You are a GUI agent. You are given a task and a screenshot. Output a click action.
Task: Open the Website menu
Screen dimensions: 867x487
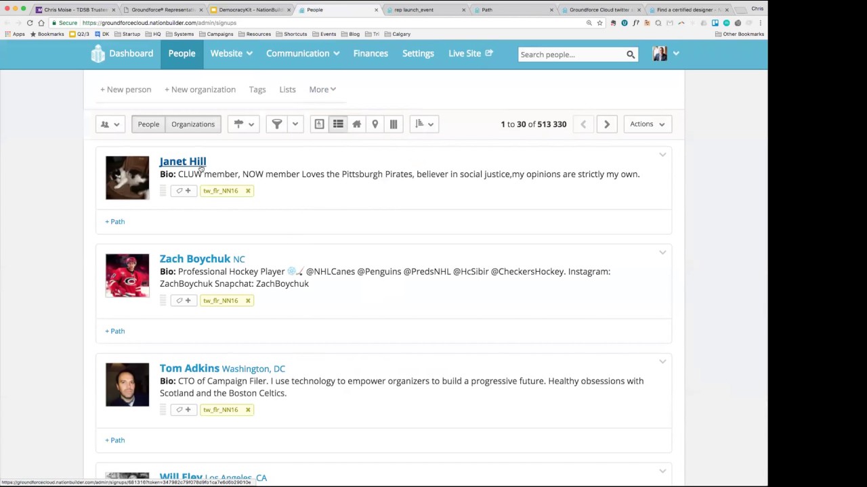pyautogui.click(x=231, y=53)
